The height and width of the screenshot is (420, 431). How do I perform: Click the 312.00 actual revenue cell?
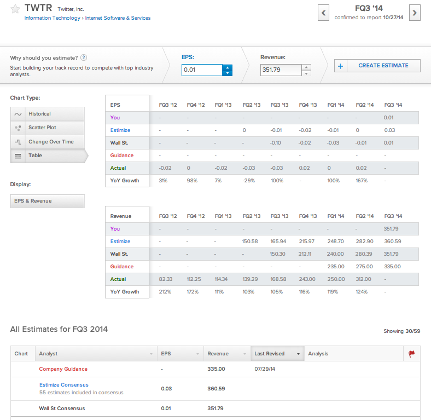tap(363, 279)
